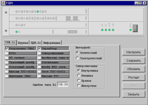The height and width of the screenshot is (105, 148).
Task: Click the Ошибки типа B1 input field
Action: click(63, 84)
